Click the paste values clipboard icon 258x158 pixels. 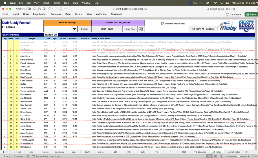(x=61, y=9)
